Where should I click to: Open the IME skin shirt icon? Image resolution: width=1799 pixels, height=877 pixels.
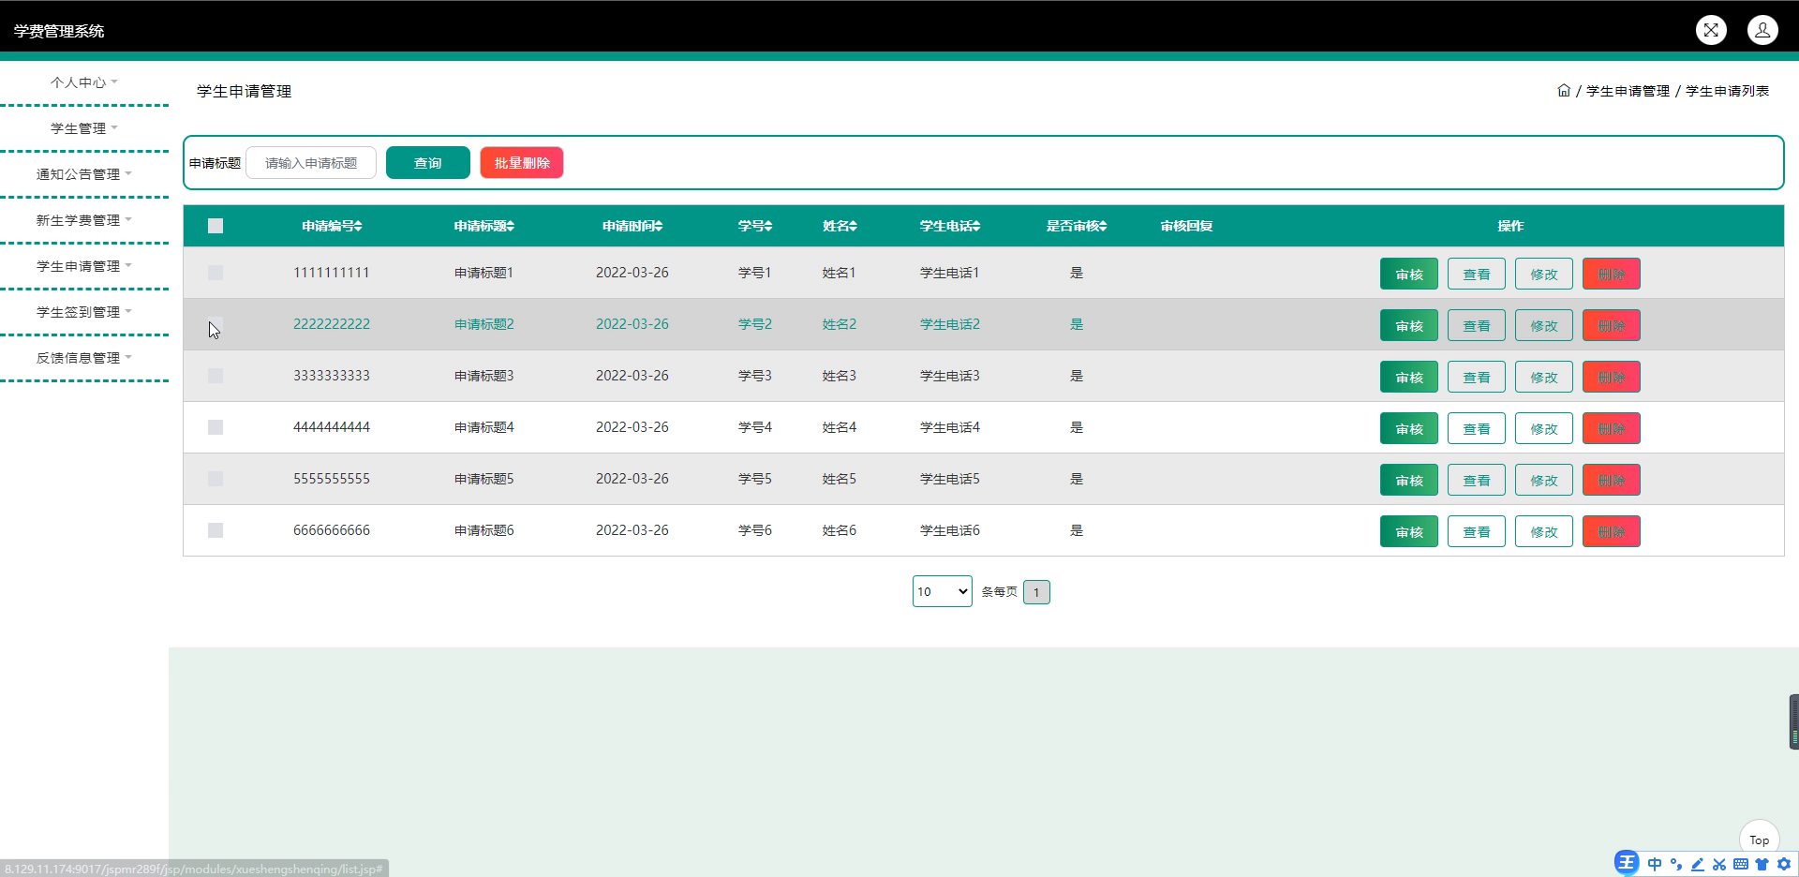(1762, 864)
